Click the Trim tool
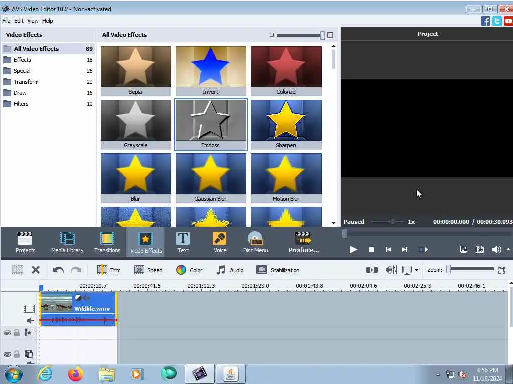 coord(109,270)
